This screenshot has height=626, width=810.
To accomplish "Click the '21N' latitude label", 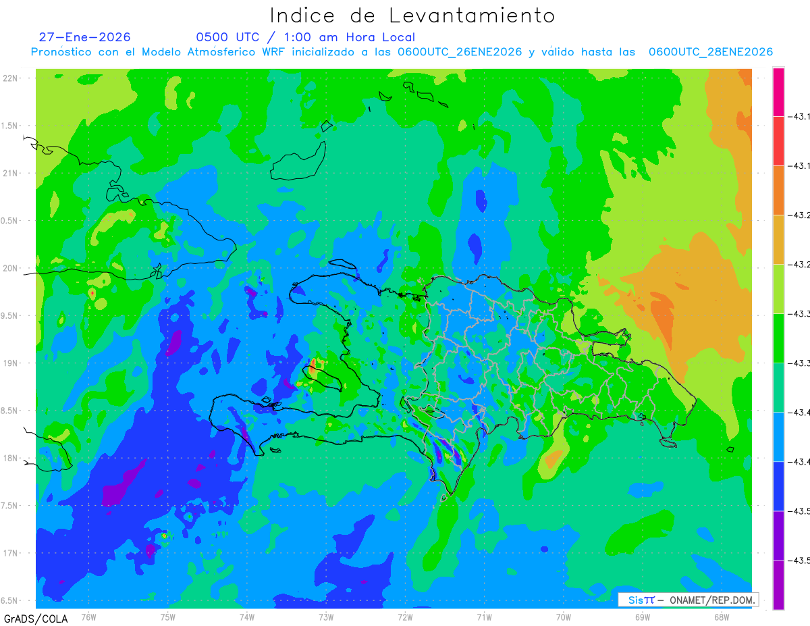I will tap(10, 173).
